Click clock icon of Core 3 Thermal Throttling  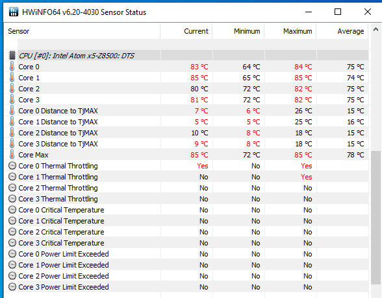[12, 199]
